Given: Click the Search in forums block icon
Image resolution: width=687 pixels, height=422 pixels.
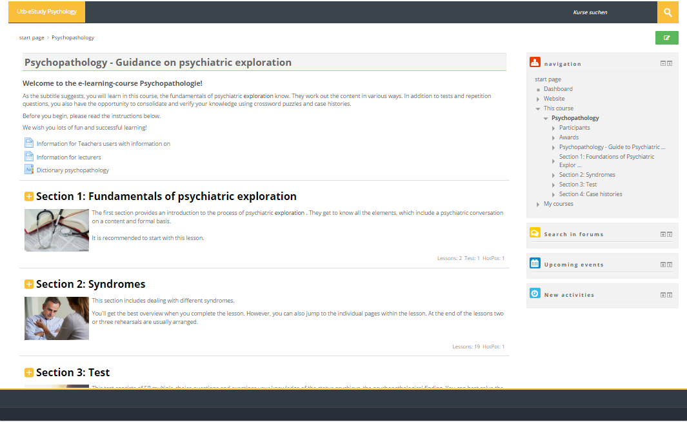Looking at the screenshot, I should pyautogui.click(x=535, y=233).
